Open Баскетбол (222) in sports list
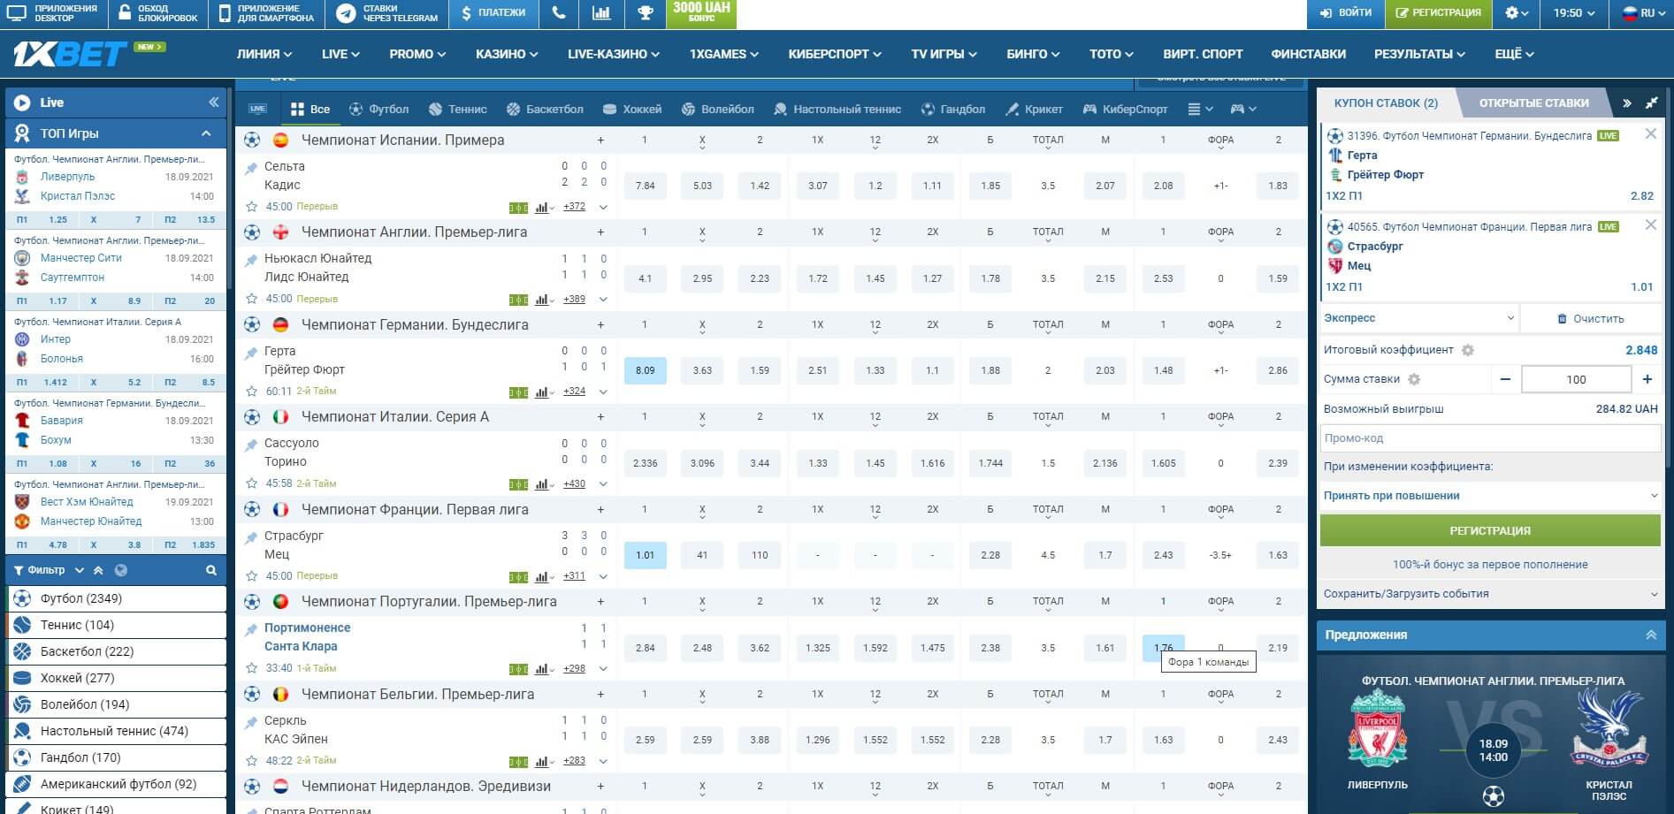 [117, 651]
